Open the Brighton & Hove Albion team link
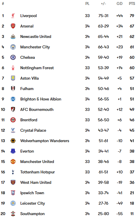 41,99
